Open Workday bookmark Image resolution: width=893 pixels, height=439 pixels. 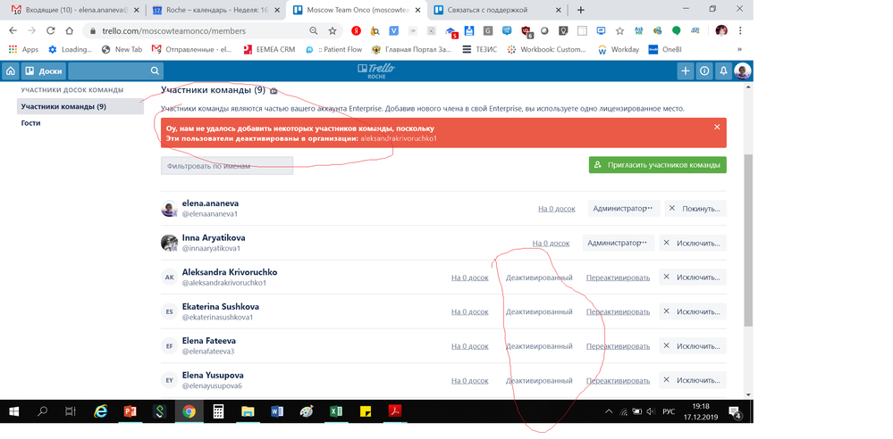point(618,49)
